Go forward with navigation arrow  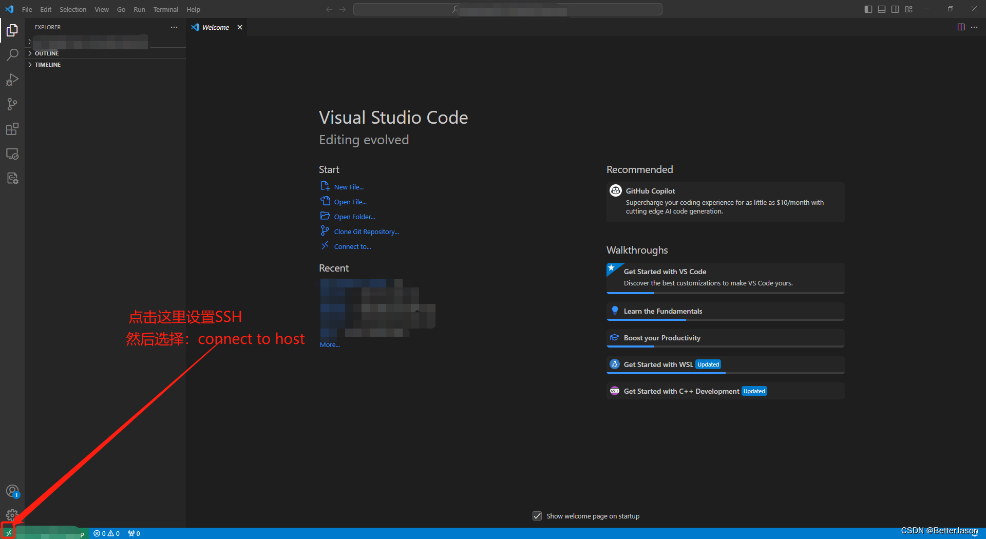click(x=343, y=9)
